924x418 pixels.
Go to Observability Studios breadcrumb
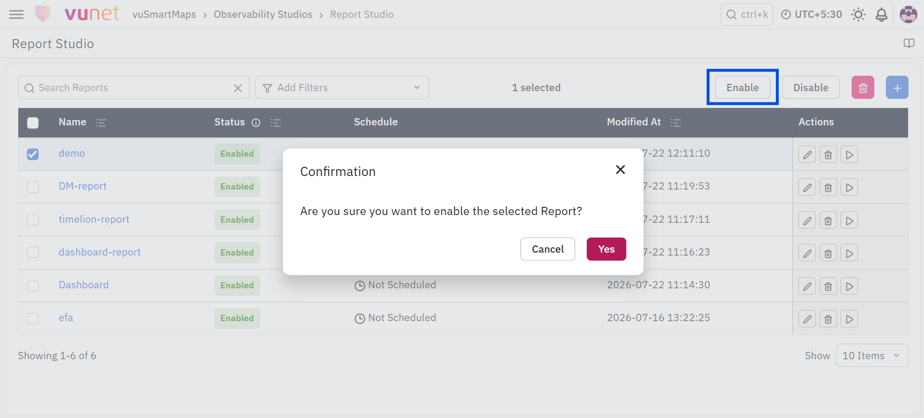click(263, 14)
